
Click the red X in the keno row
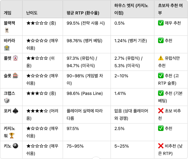pyautogui.click(x=161, y=146)
